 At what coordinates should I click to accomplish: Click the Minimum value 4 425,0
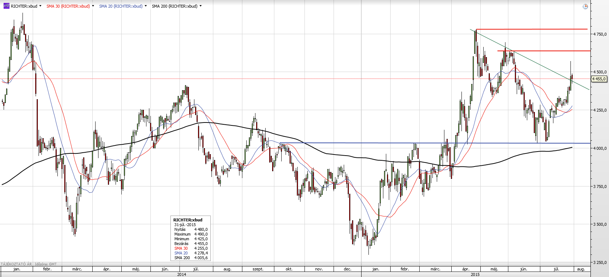tap(201, 239)
